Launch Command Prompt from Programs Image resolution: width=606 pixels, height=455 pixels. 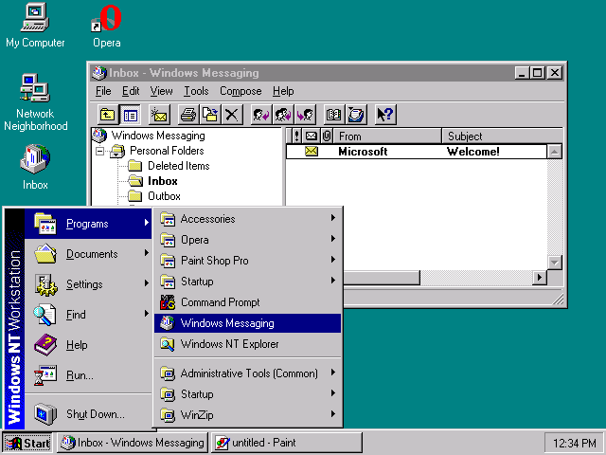pyautogui.click(x=248, y=302)
